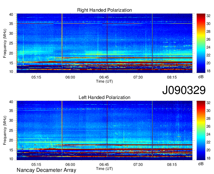The image size is (214, 174).
Task: Click the 18 label on Right Handed colorbar
Action: tap(208, 71)
